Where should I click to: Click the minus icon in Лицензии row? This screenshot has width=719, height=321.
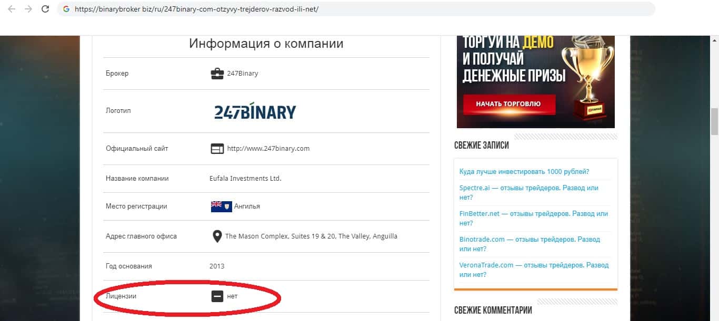click(217, 296)
